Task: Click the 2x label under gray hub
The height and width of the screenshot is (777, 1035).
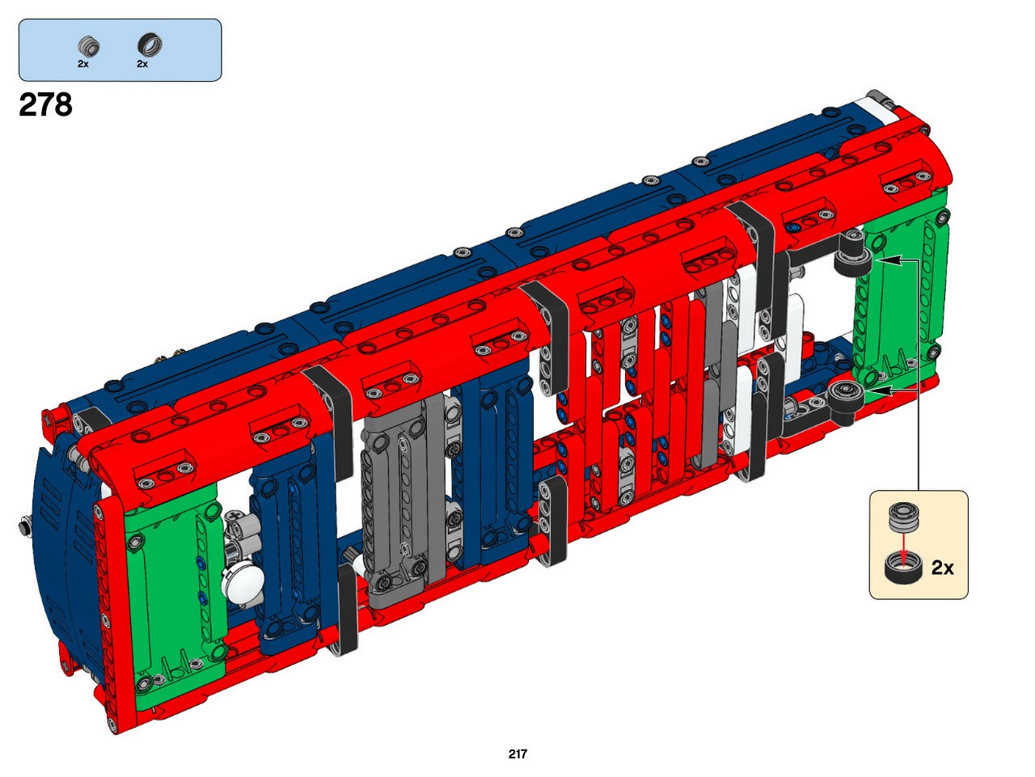Action: point(83,64)
